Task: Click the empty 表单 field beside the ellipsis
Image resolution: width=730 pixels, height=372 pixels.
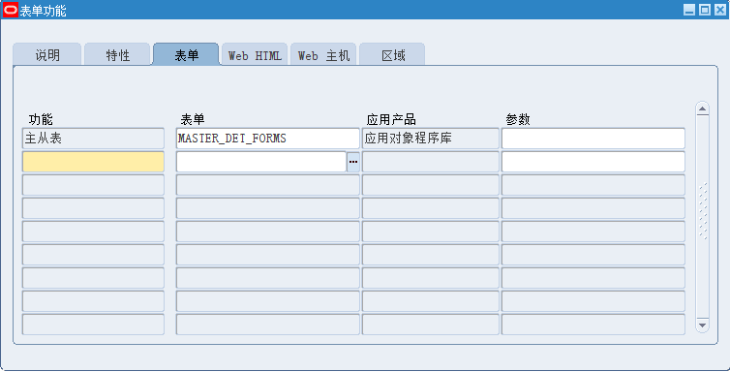Action: tap(261, 162)
